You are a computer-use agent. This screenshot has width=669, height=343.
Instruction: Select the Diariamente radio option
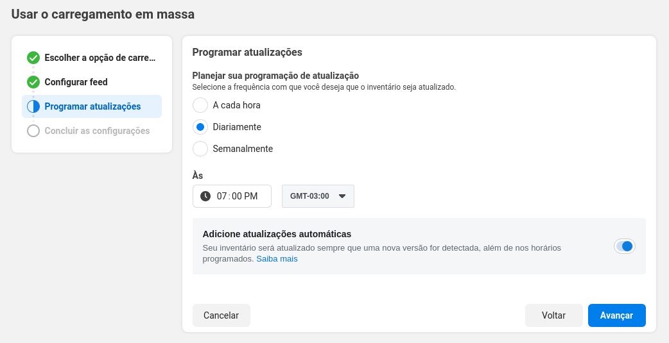pyautogui.click(x=200, y=127)
